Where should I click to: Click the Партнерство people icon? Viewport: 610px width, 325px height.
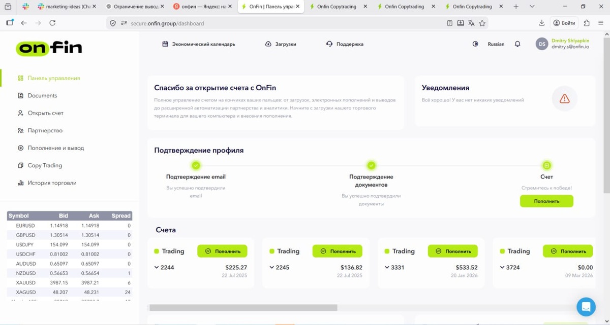(x=20, y=130)
